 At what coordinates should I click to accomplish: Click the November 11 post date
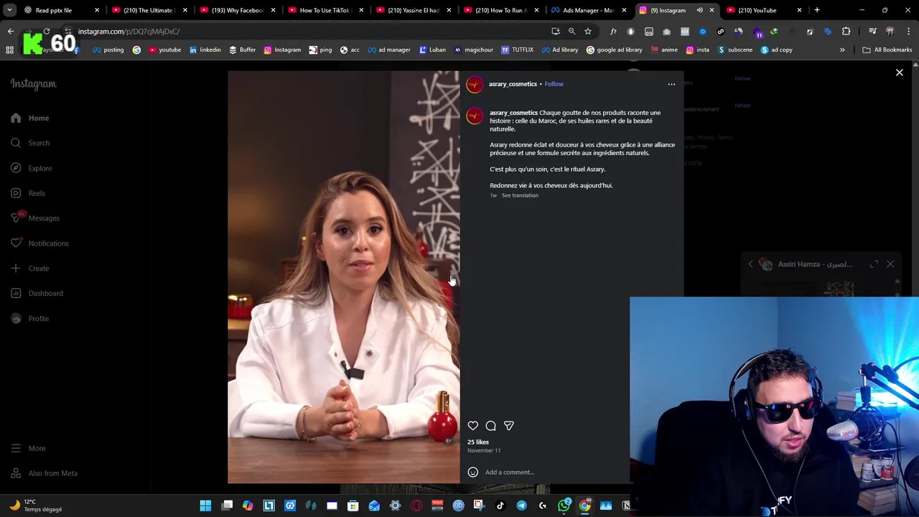coord(484,450)
